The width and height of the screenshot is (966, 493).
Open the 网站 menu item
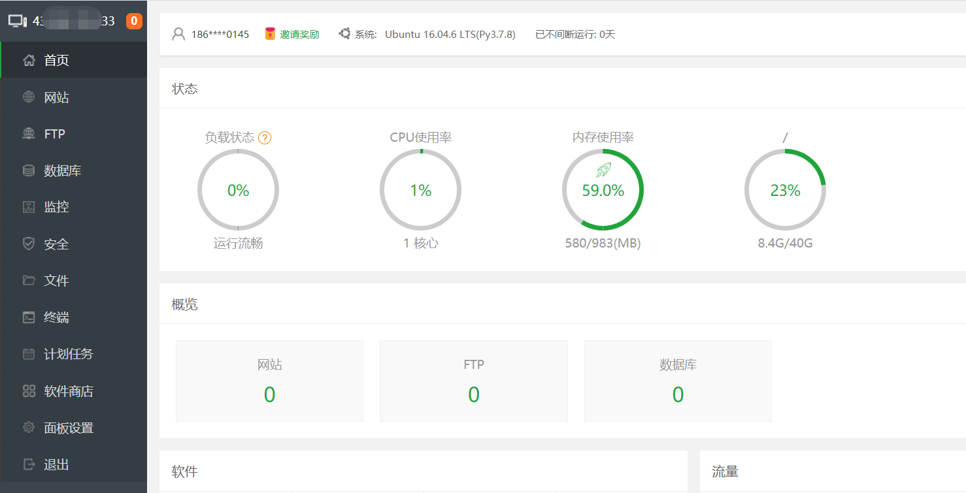coord(73,97)
